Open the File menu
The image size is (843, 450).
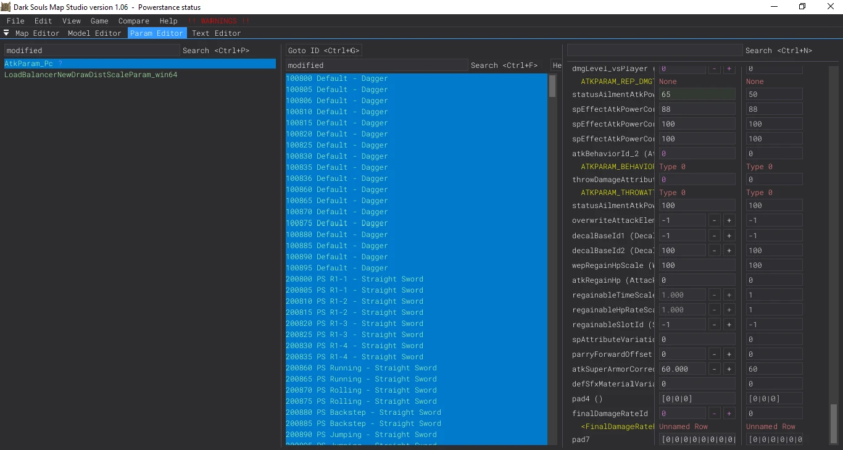coord(15,21)
